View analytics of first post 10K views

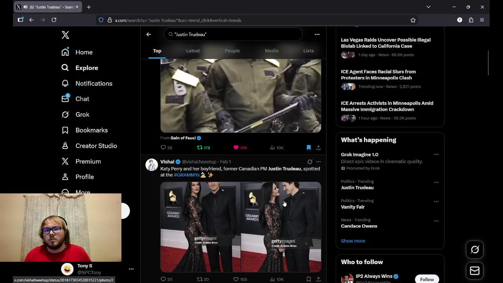(x=277, y=148)
